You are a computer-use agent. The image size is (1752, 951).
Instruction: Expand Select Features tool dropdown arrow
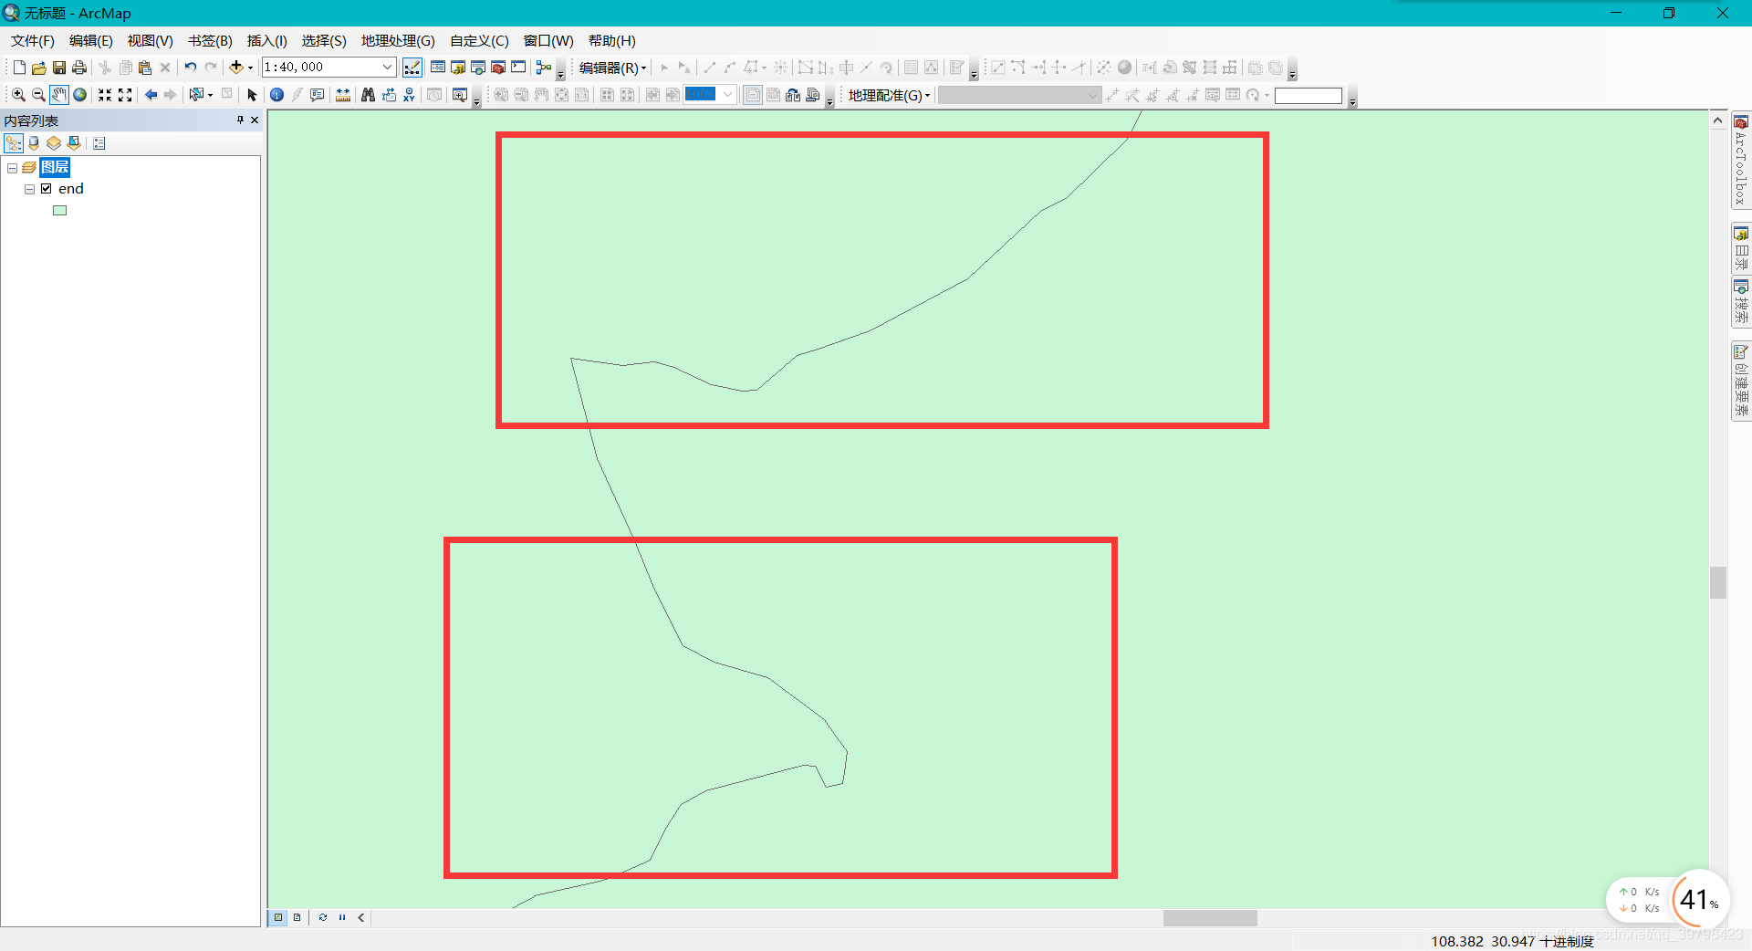[210, 95]
